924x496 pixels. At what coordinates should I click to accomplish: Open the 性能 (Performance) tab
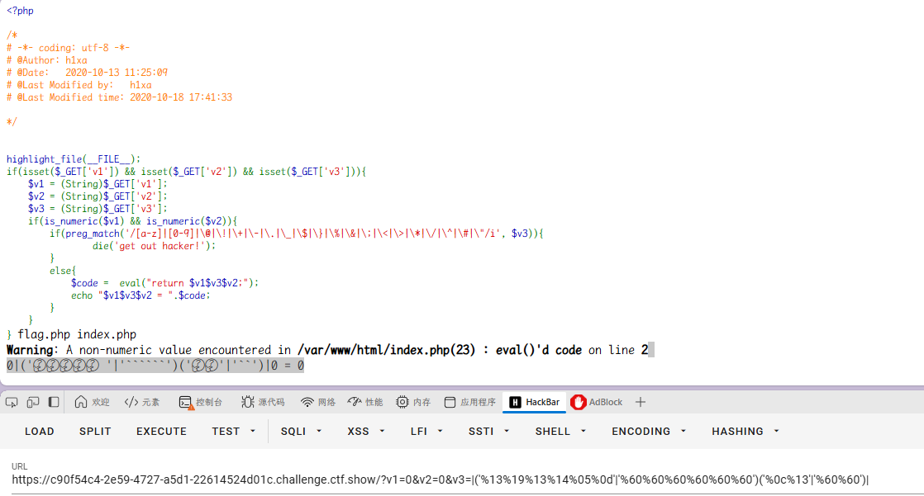coord(365,403)
